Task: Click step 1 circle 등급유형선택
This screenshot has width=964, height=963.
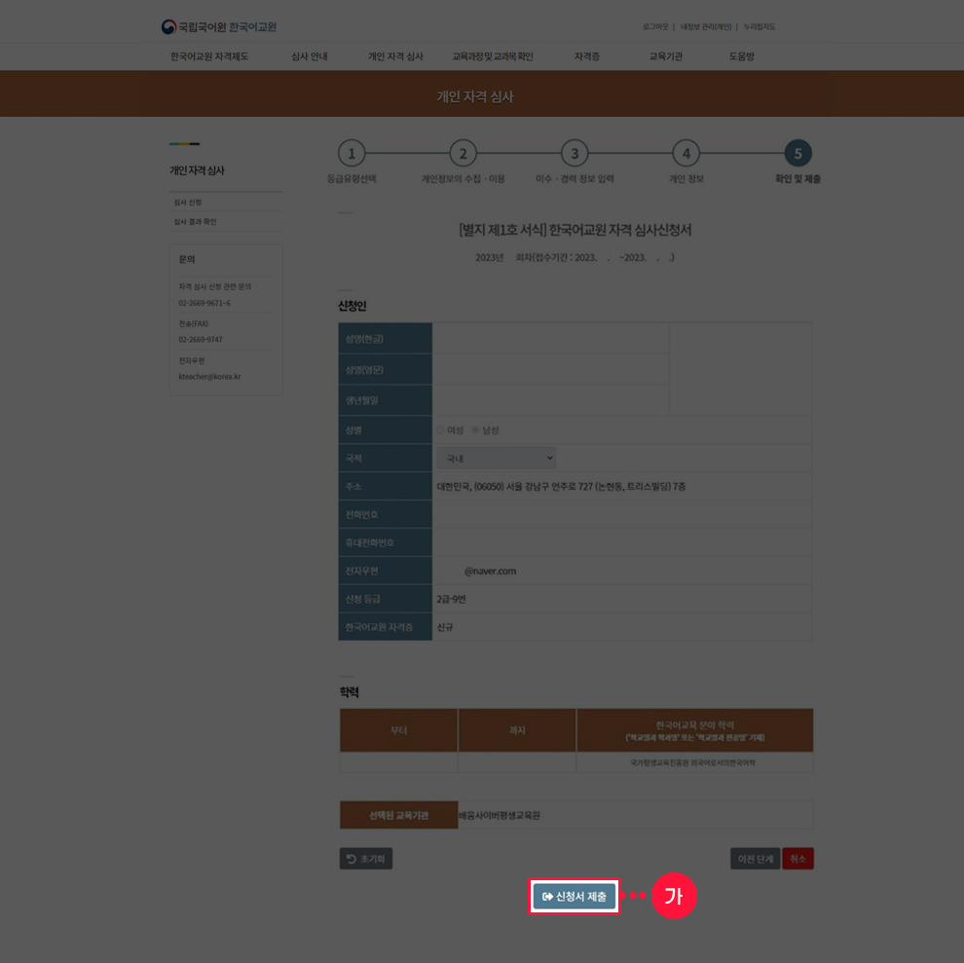Action: (352, 154)
